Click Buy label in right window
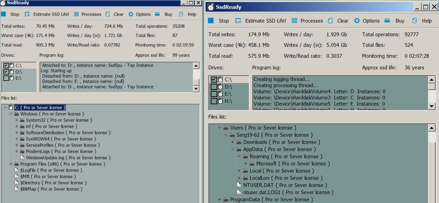439x203 pixels. [400, 21]
